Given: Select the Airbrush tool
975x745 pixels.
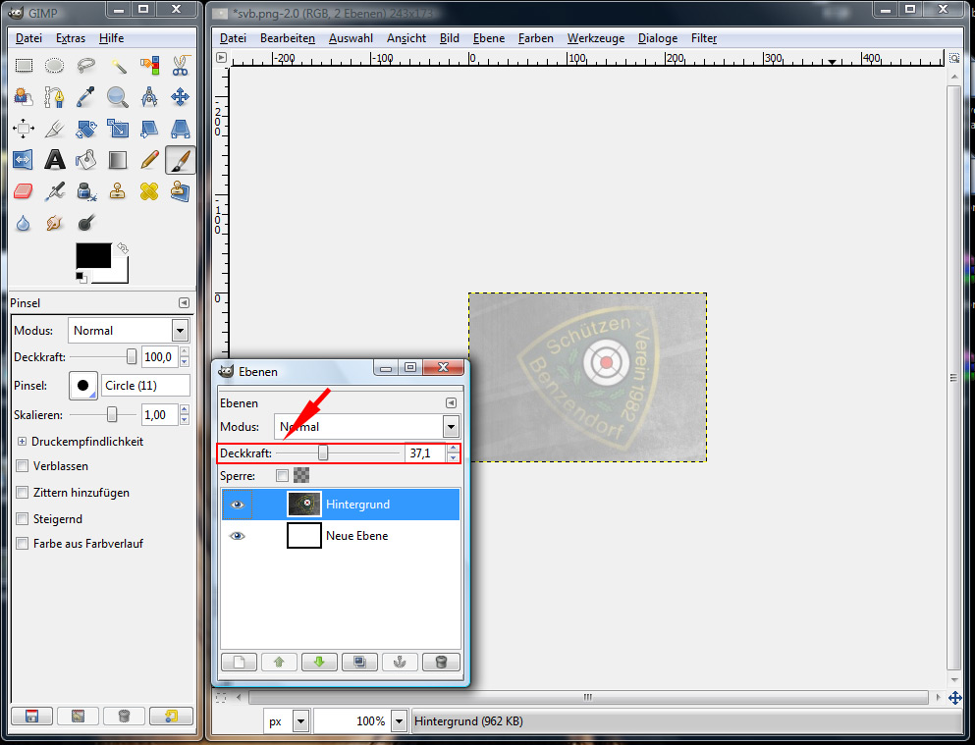Looking at the screenshot, I should (55, 191).
